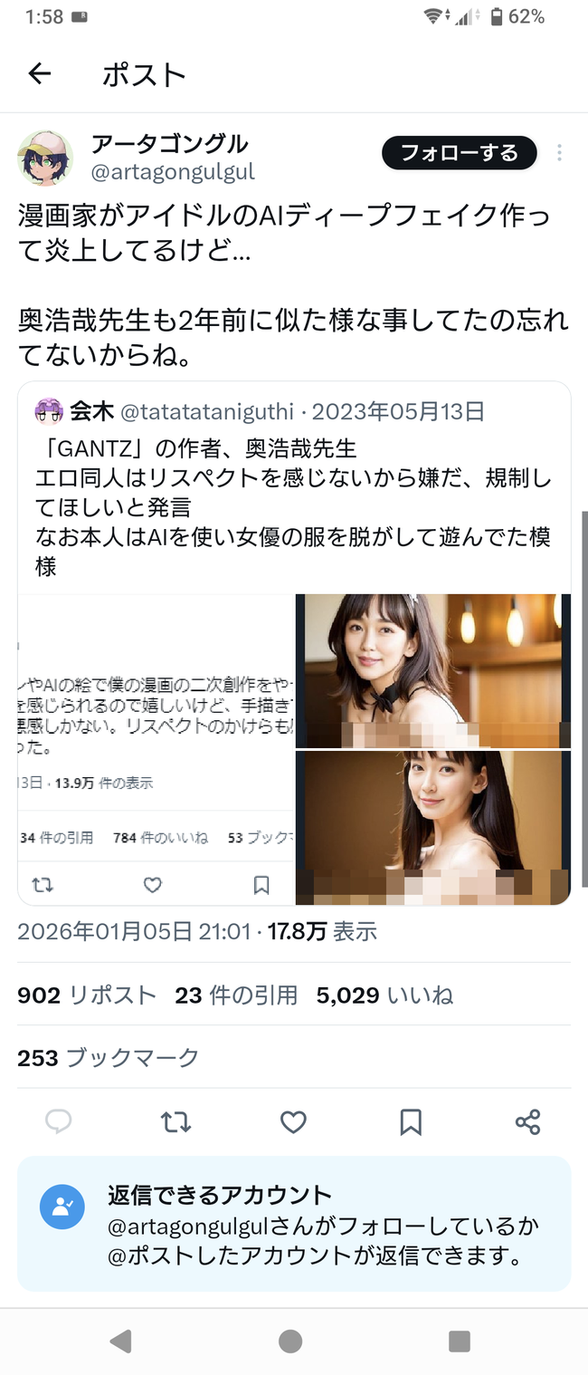Open アータゴングル profile avatar
Image resolution: width=588 pixels, height=1375 pixels.
(x=45, y=158)
